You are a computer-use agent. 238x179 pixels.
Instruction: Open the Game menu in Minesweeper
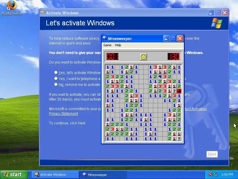107,45
